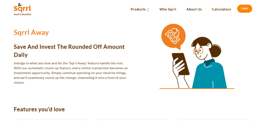Viewport: 266px width, 121px height.
Task: Select Calculators in the navigation bar
Action: pyautogui.click(x=221, y=9)
